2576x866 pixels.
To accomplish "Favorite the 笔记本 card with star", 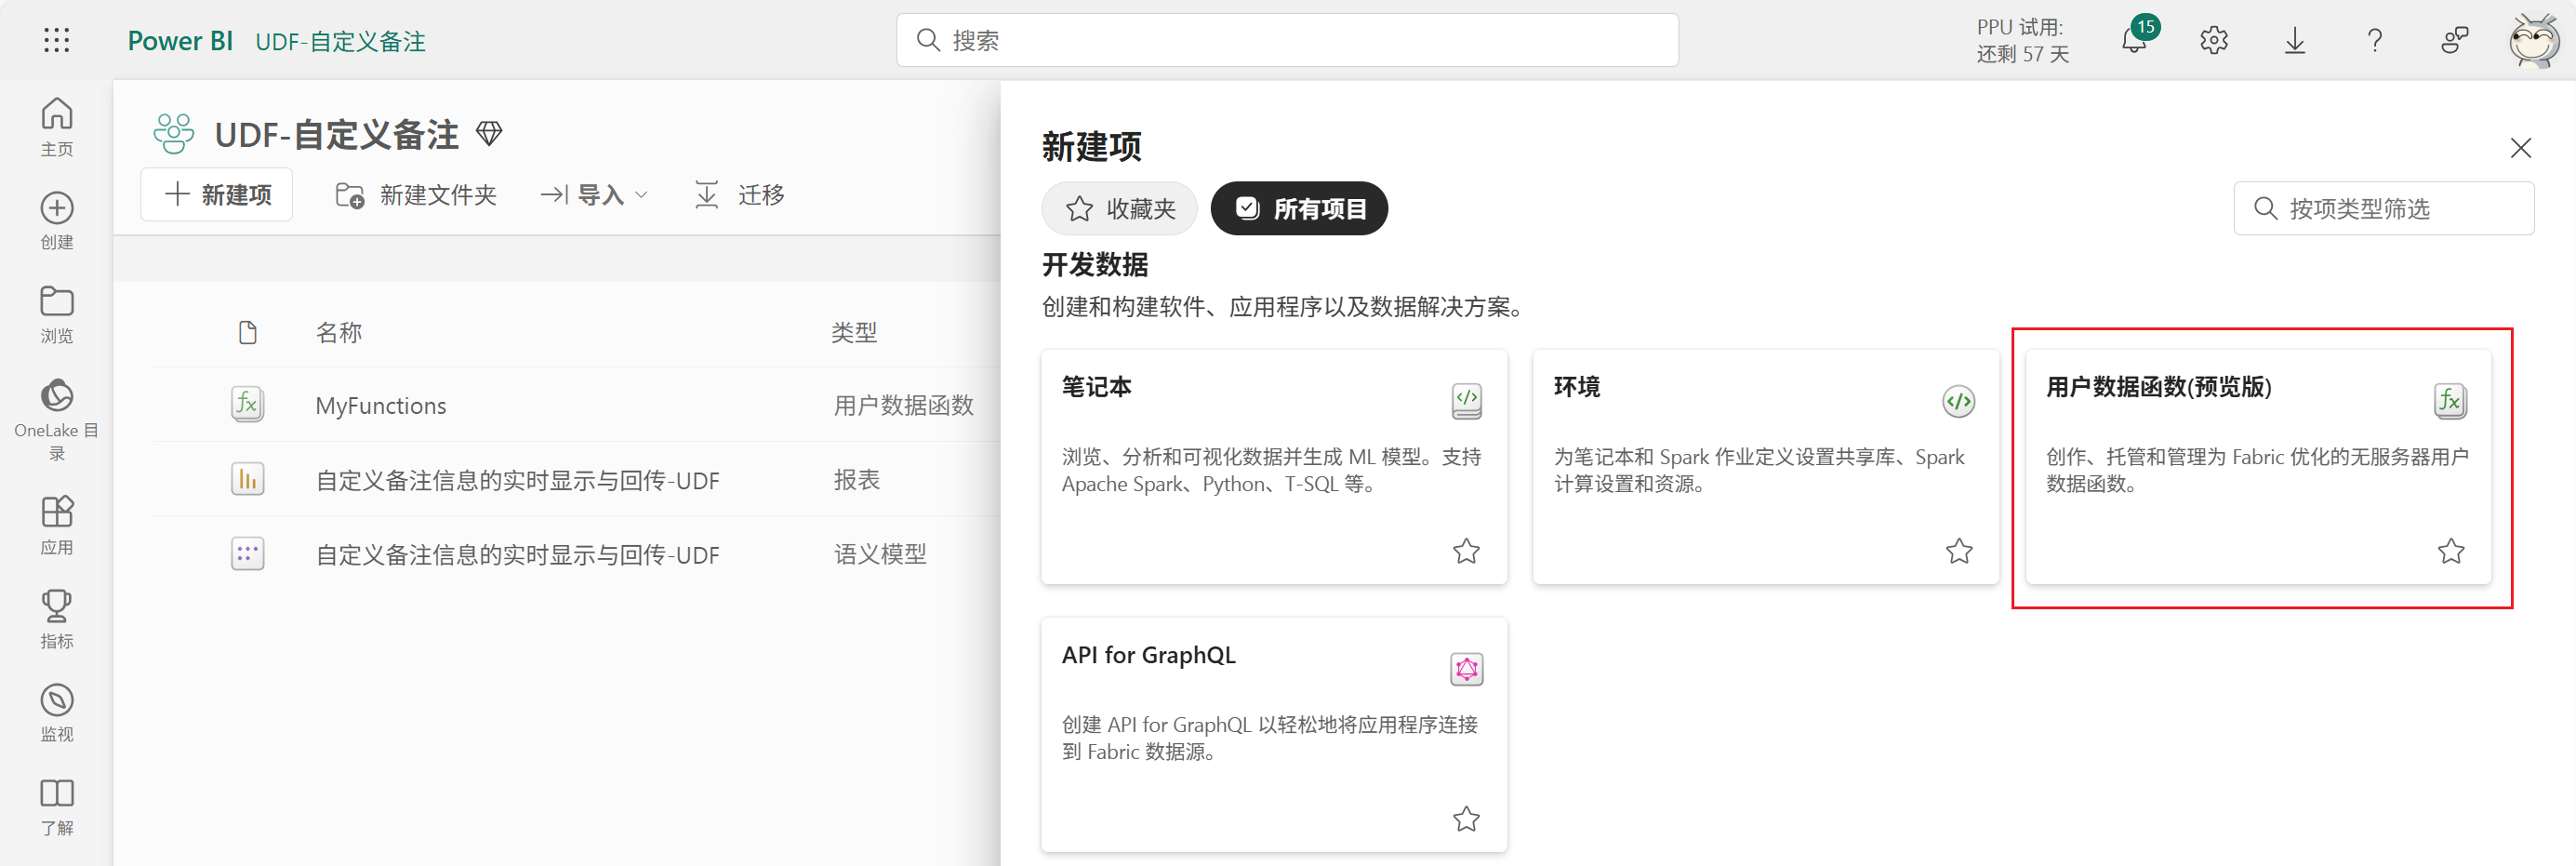I will [x=1466, y=551].
